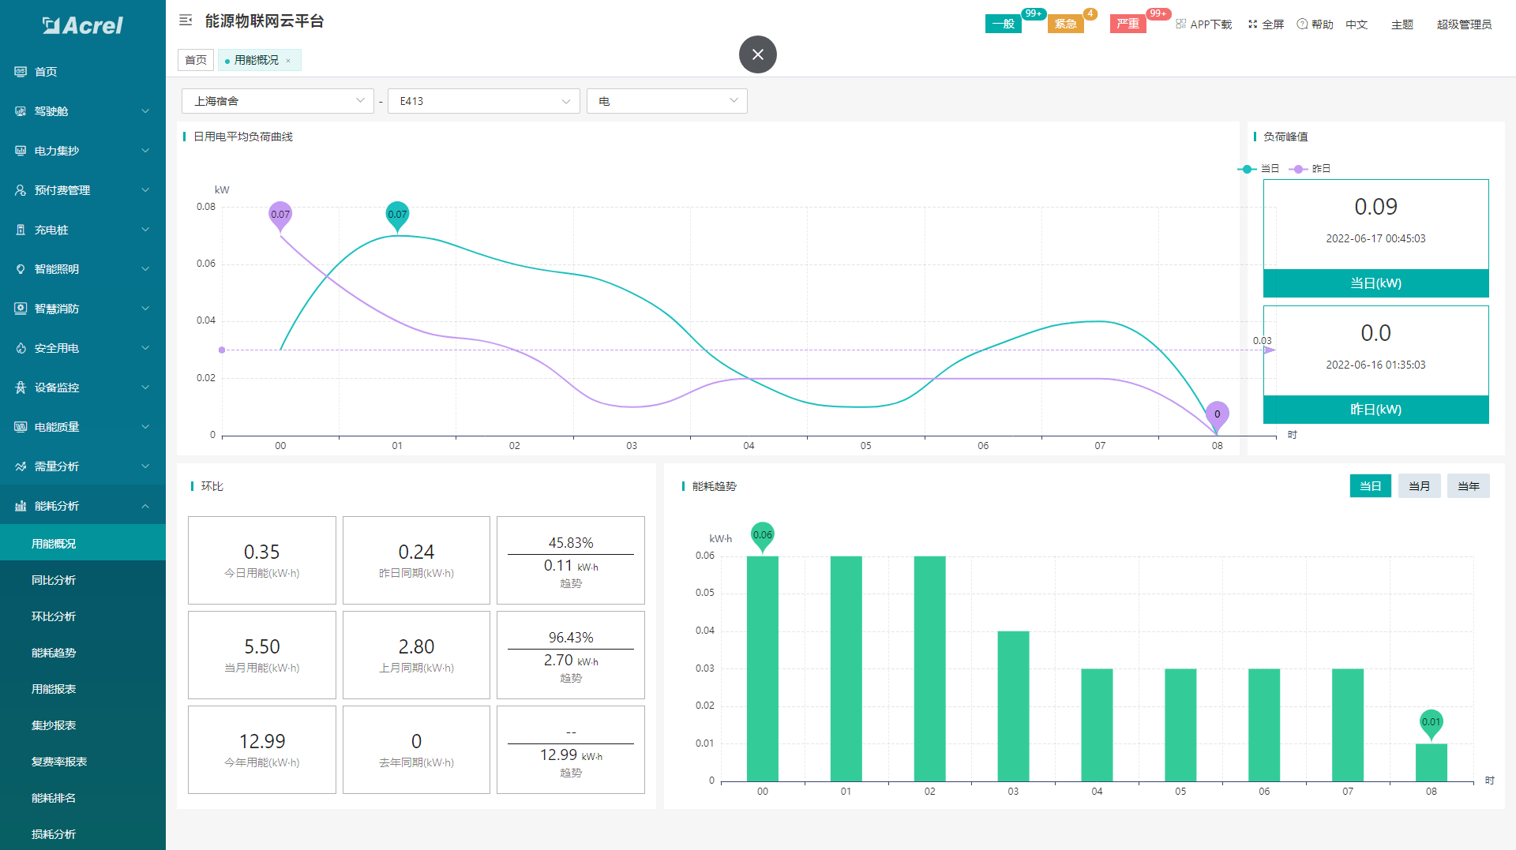Viewport: 1516px width, 850px height.
Task: Click the 能耗分析 bar chart icon
Action: (x=21, y=506)
